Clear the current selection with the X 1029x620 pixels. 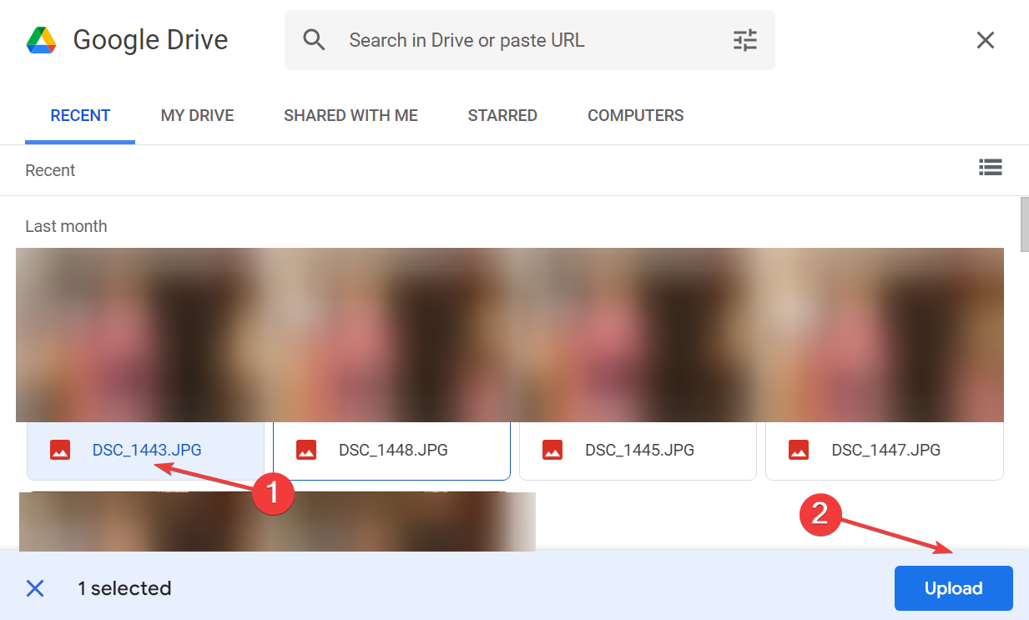(35, 588)
